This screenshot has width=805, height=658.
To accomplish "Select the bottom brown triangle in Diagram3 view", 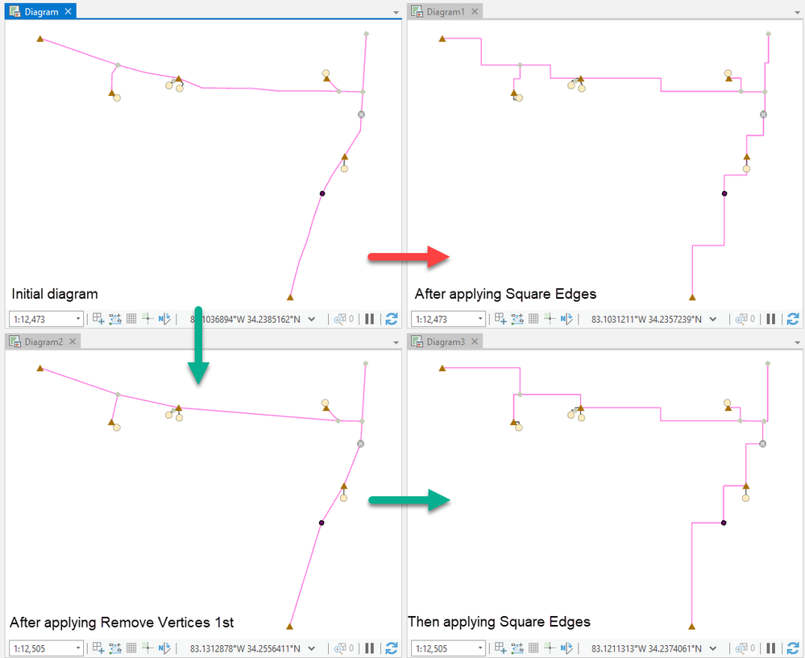I will (691, 626).
